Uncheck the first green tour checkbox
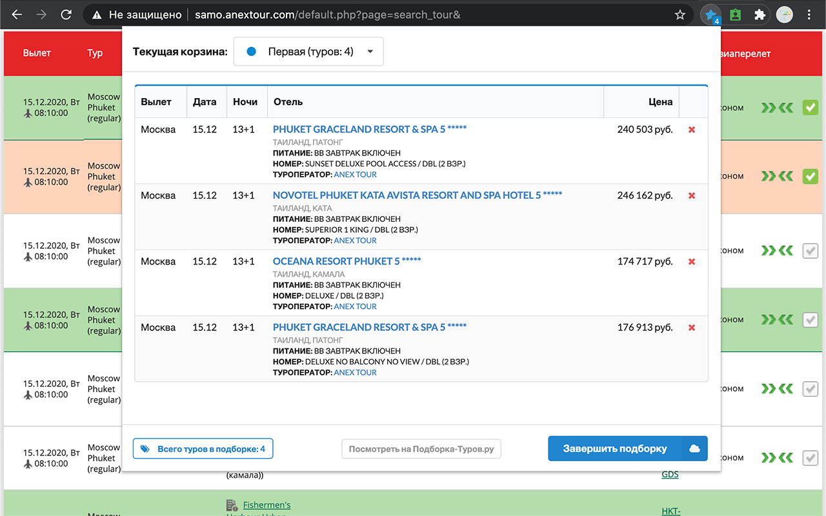Viewport: 826px width, 516px height. point(810,108)
